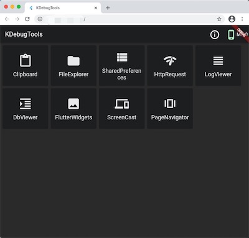
Task: Open the SharedPreferences table icon
Action: [122, 57]
